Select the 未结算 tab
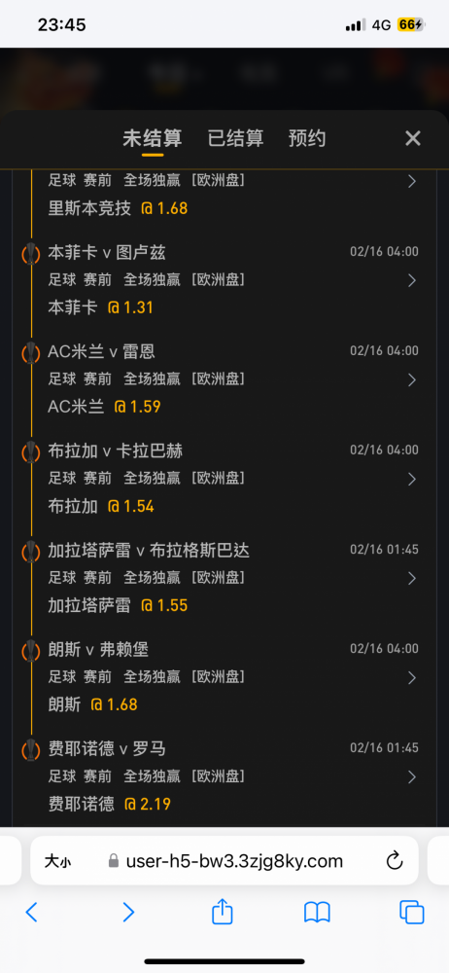This screenshot has height=973, width=449. pos(152,138)
